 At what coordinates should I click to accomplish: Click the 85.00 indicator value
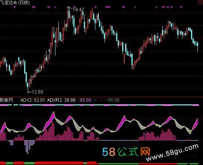pos(85,100)
